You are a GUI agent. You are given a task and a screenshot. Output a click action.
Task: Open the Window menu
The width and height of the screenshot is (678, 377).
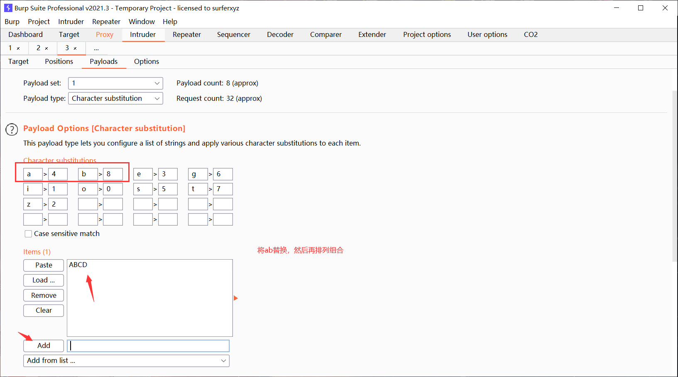coord(142,22)
